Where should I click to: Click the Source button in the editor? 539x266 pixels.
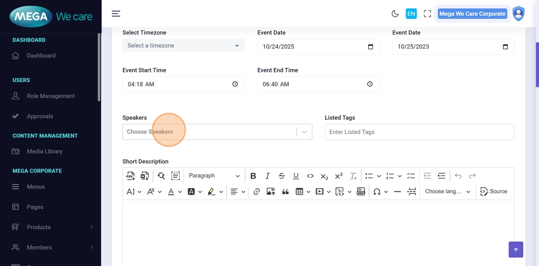[494, 191]
